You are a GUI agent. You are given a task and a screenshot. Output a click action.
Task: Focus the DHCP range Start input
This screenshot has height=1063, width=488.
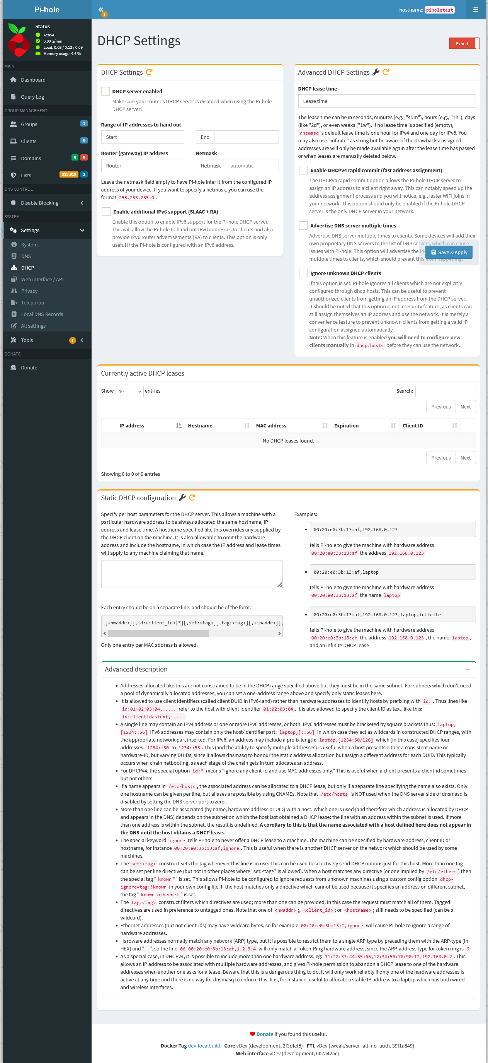[153, 137]
